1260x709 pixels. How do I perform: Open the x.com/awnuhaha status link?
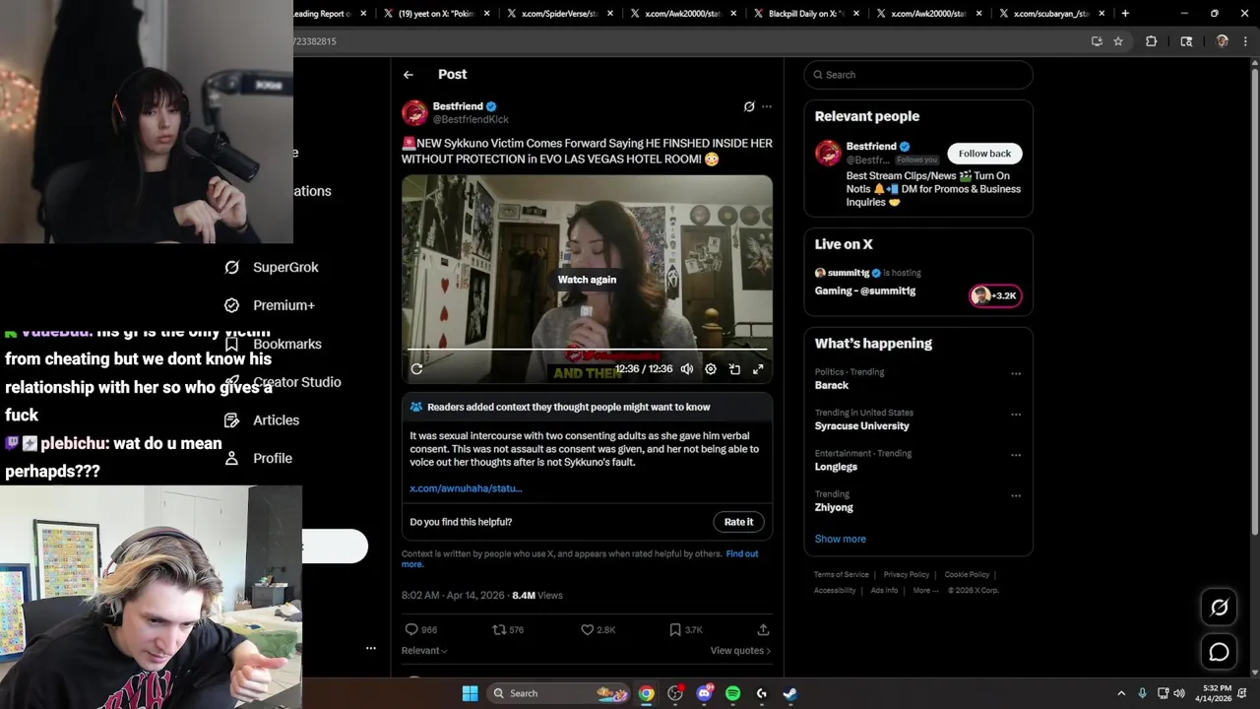click(466, 488)
